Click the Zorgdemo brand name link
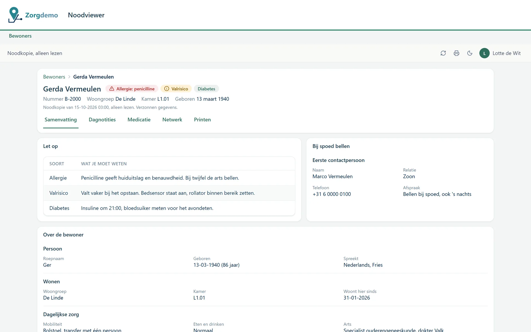 pyautogui.click(x=41, y=15)
